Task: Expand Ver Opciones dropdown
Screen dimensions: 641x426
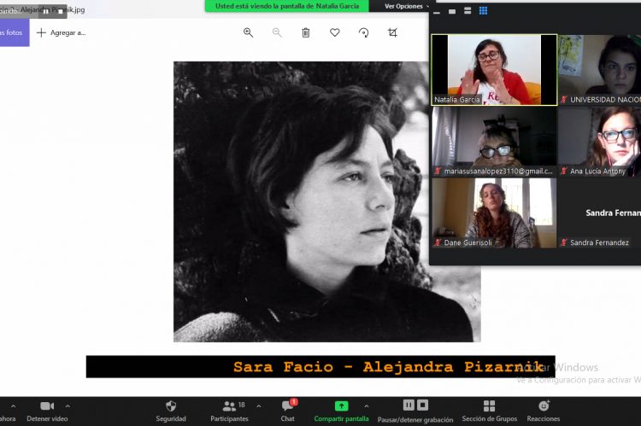Action: click(405, 6)
